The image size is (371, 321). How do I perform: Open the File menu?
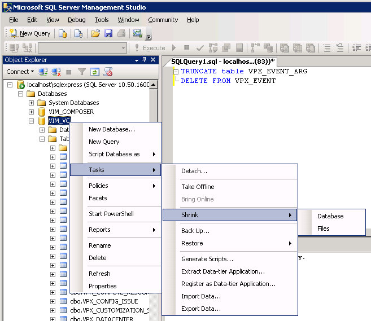pos(14,20)
